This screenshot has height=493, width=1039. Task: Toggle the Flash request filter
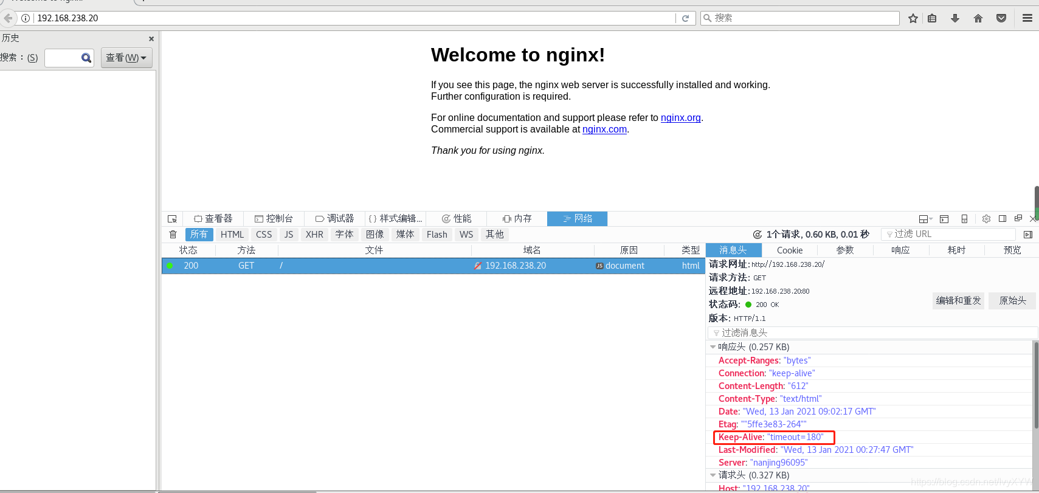point(437,235)
